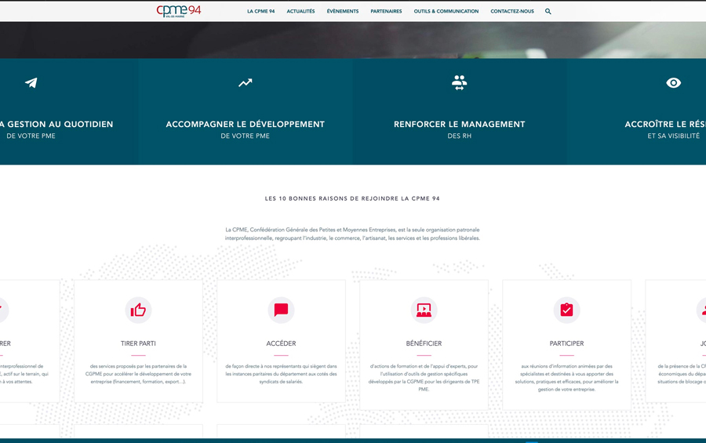Click the eye visibility icon
The height and width of the screenshot is (443, 706).
[674, 83]
